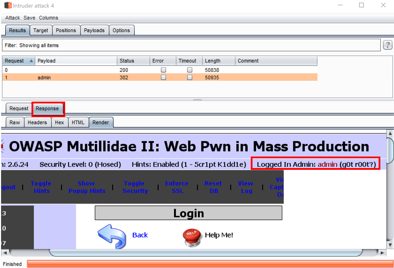Click the orange Finished progress bar
Screen dimensions: 394x268
pos(210,264)
